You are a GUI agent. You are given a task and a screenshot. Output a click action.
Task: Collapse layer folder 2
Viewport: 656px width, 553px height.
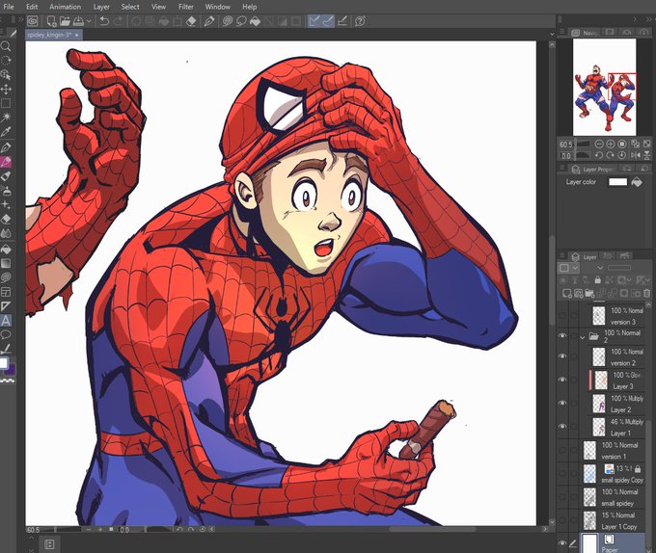pos(583,336)
